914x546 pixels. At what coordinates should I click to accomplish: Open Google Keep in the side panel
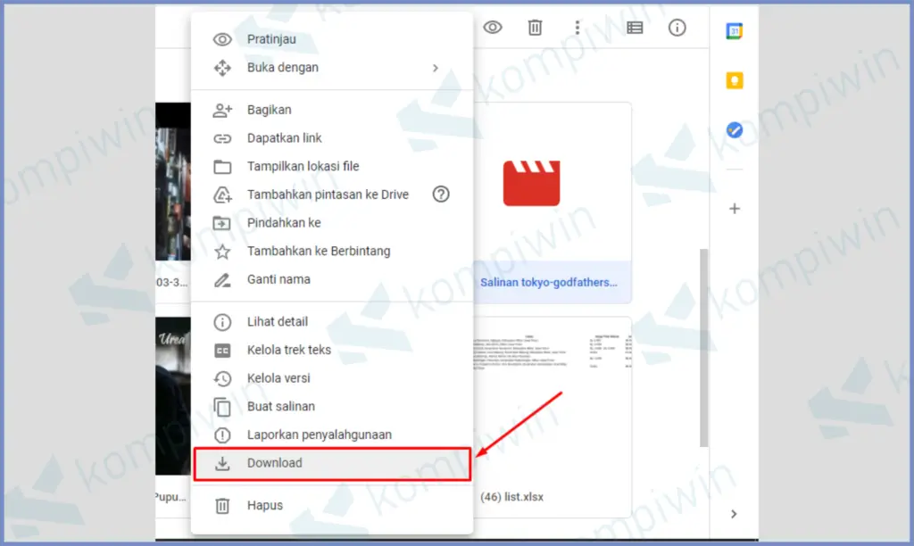point(734,81)
